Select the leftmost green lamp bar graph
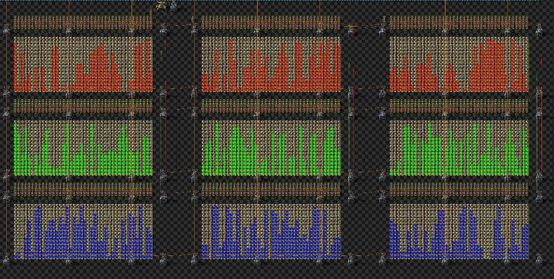This screenshot has width=554, height=279. tap(83, 148)
